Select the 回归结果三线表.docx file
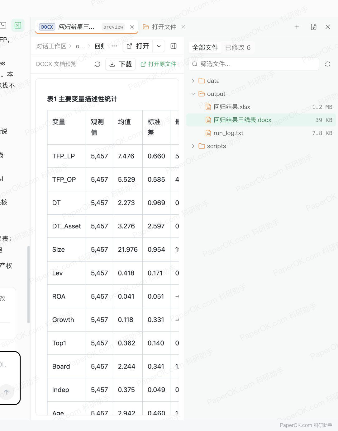The image size is (338, 431). [x=261, y=120]
